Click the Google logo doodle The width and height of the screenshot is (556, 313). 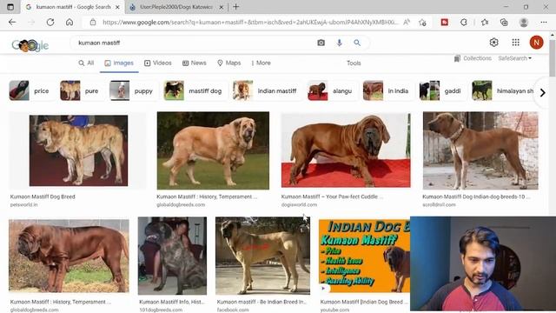click(30, 44)
